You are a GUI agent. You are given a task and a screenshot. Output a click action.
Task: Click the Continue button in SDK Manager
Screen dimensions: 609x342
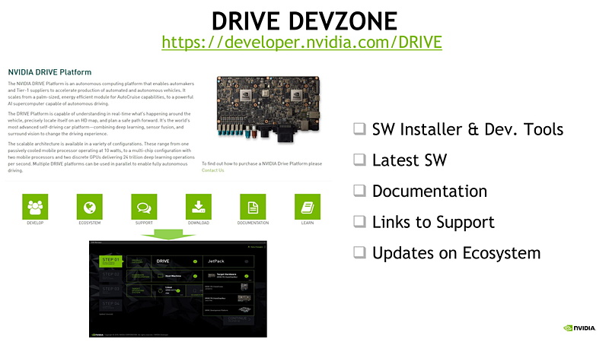tap(239, 320)
